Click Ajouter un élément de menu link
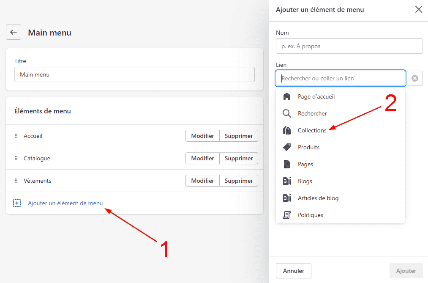The height and width of the screenshot is (283, 428). point(65,203)
